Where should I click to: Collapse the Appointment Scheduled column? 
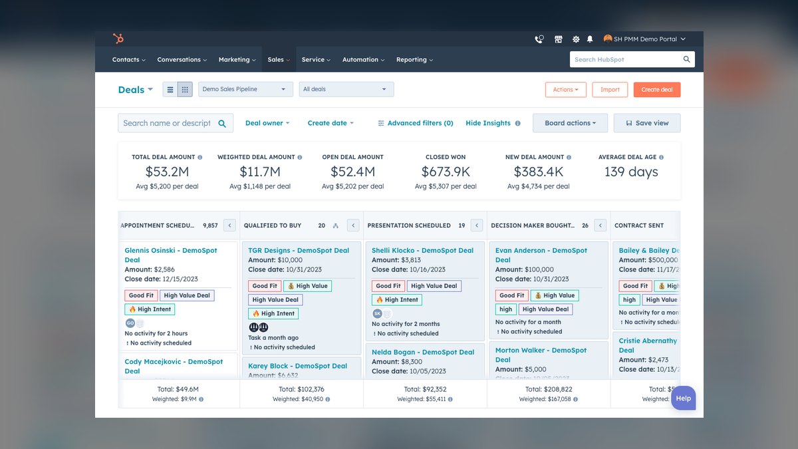click(229, 225)
